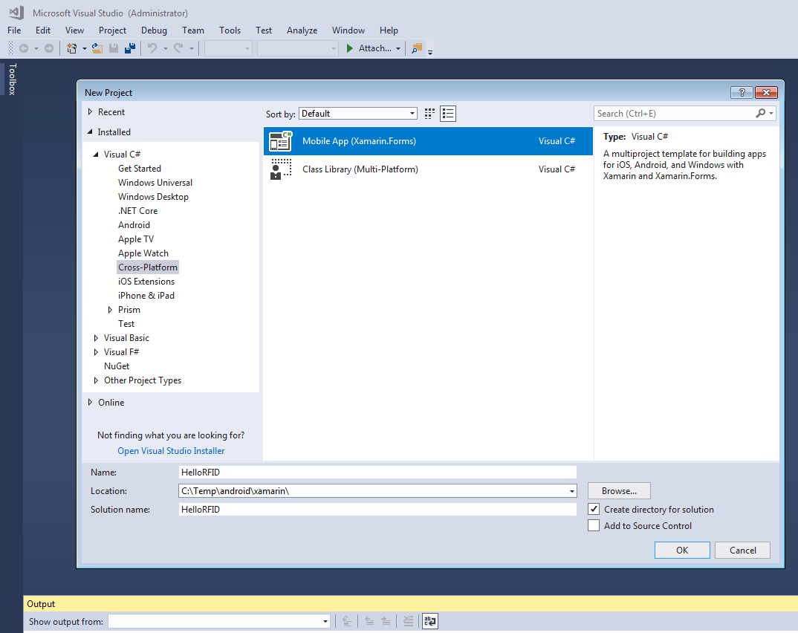Enable Add to Source Control checkbox

coord(594,525)
